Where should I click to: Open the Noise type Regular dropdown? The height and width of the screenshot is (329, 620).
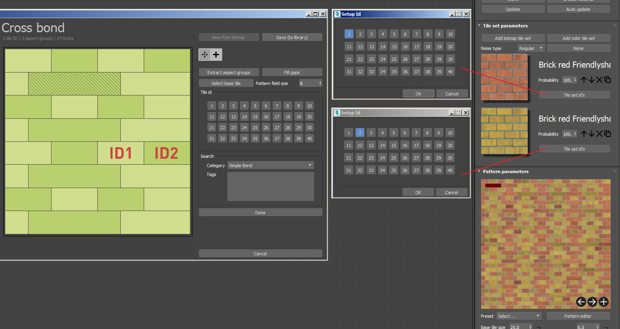pyautogui.click(x=531, y=48)
